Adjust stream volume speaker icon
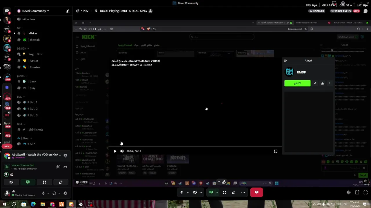 tap(348, 192)
